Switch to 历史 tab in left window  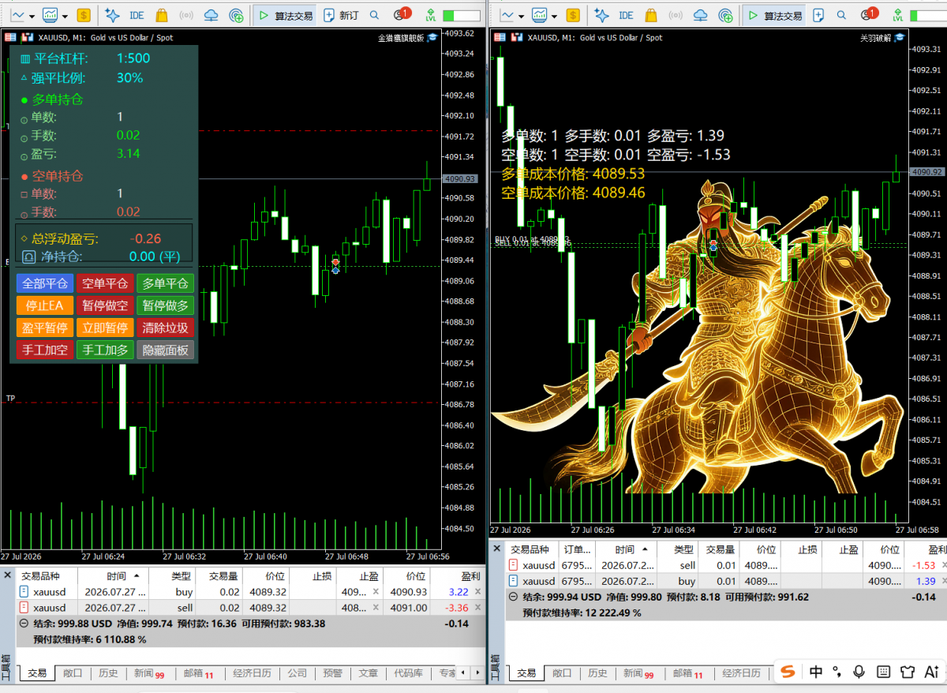(108, 673)
